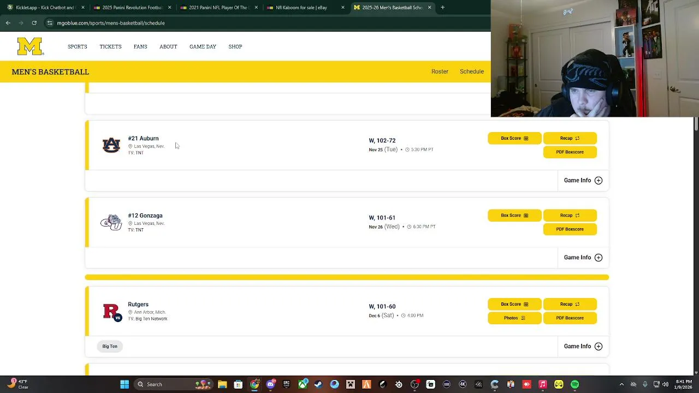Open 4K downloader icon in taskbar
Screen dimensions: 699x393
point(463,384)
